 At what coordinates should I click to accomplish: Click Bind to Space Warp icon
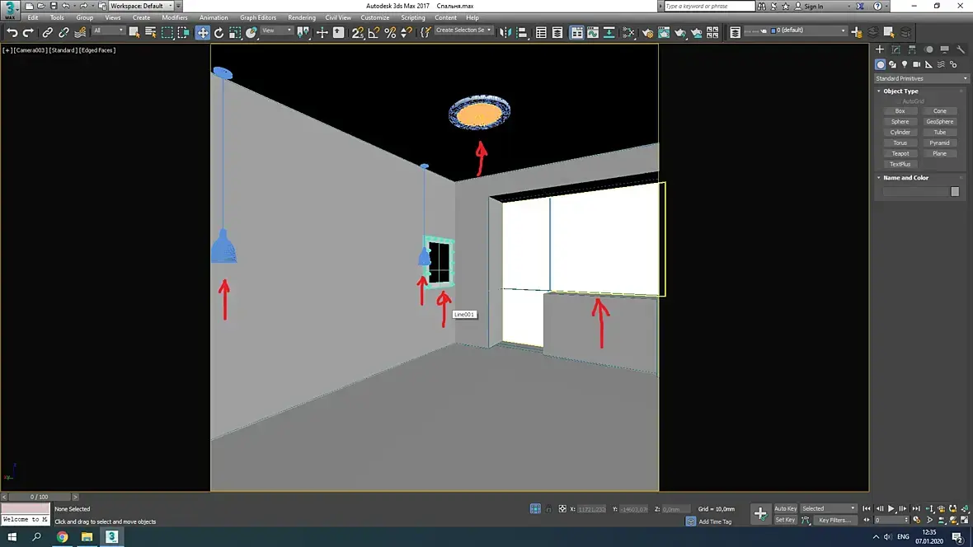pos(80,32)
